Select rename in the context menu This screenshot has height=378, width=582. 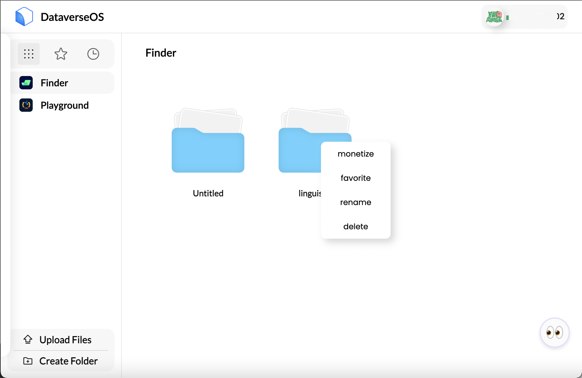[355, 202]
